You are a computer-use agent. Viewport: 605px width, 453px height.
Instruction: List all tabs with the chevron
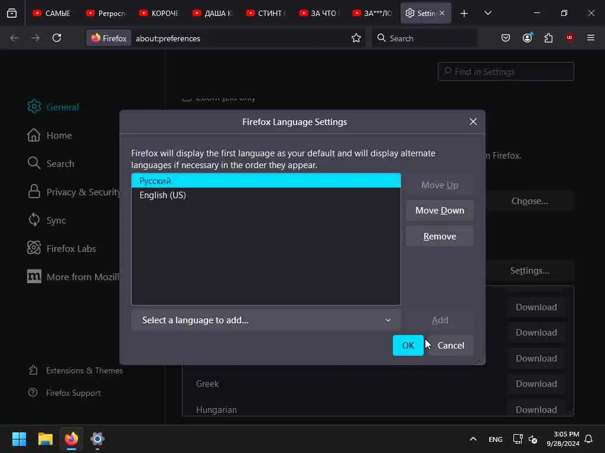[x=487, y=13]
